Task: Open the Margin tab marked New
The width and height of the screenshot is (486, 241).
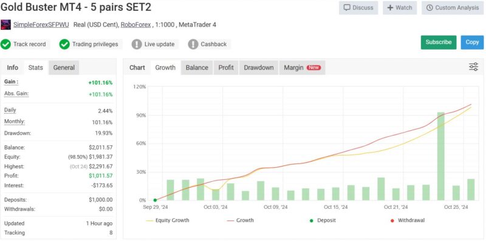Action: 302,68
